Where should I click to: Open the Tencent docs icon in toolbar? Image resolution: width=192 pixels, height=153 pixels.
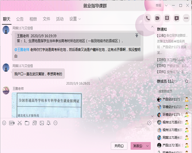tap(35, 123)
